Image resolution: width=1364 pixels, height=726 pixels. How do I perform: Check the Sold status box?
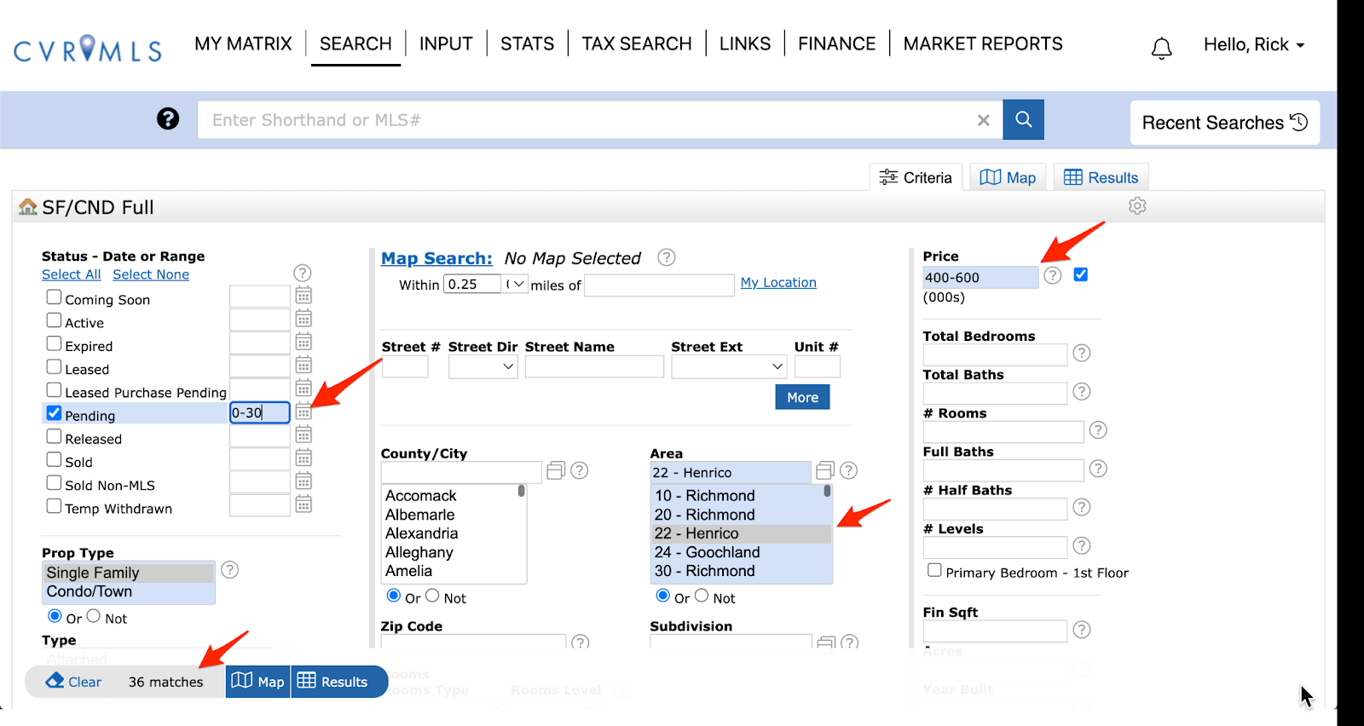pos(54,459)
